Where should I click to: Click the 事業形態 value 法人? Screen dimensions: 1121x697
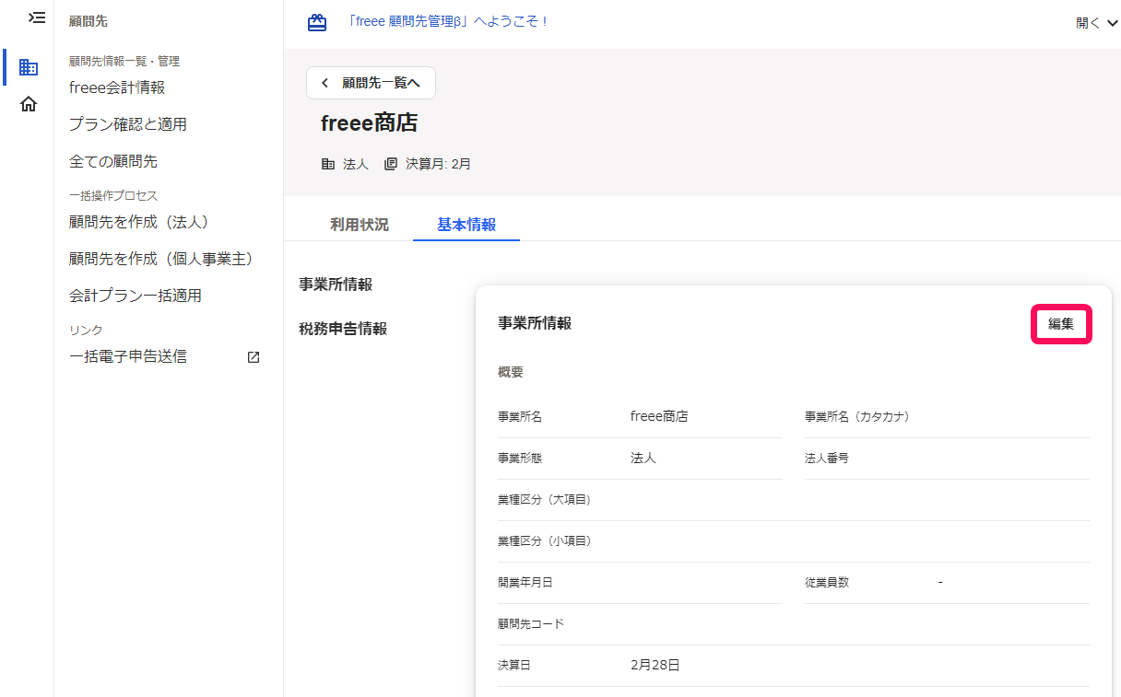point(643,458)
